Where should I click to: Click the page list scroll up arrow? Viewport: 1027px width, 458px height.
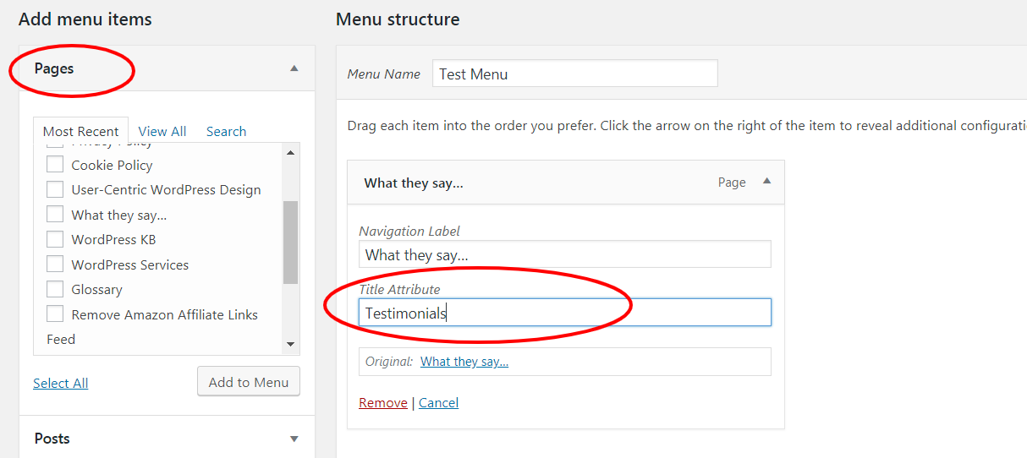[x=290, y=153]
